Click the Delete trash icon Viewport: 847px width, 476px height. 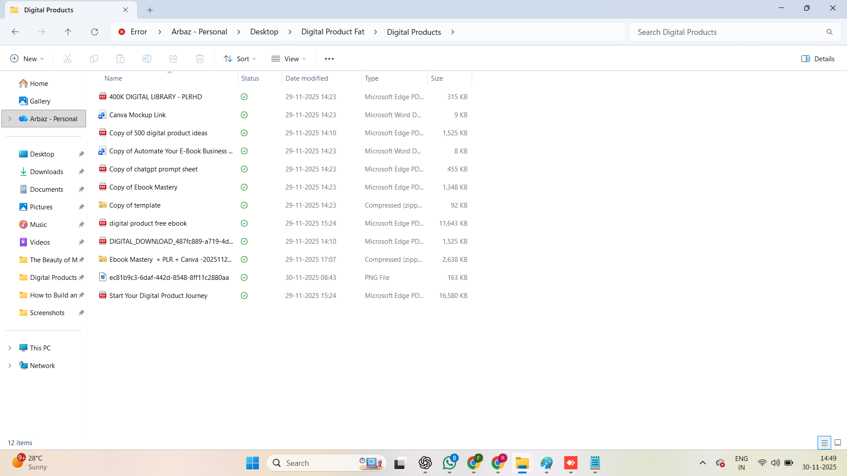click(x=200, y=59)
